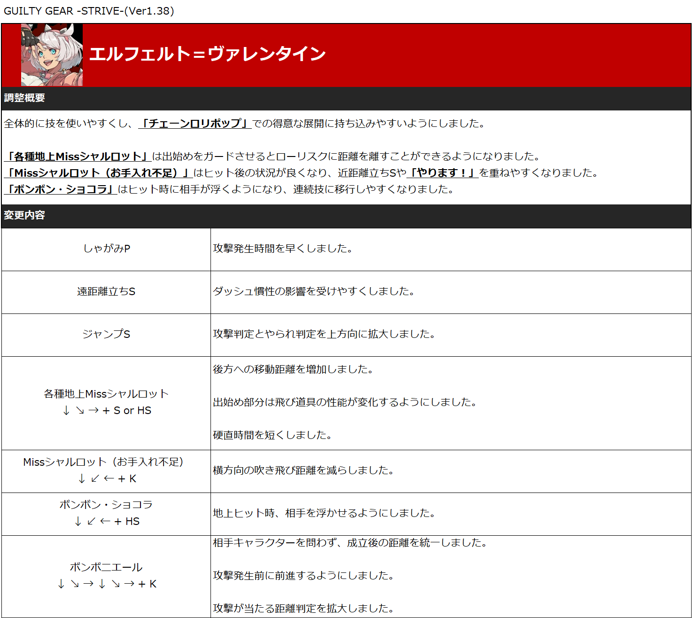Click 成立後の距離を統一しました text line

(350, 543)
